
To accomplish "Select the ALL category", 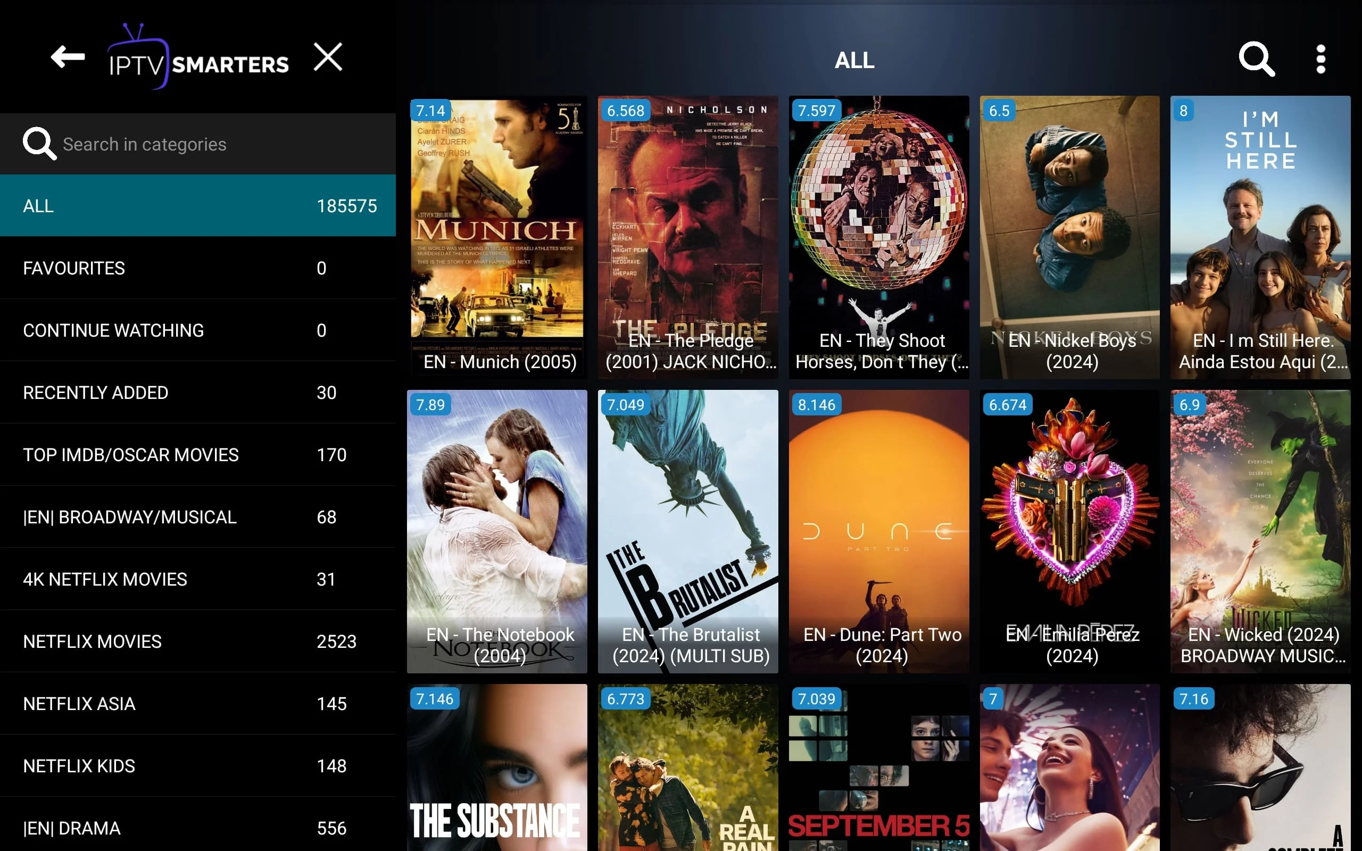I will pos(198,205).
